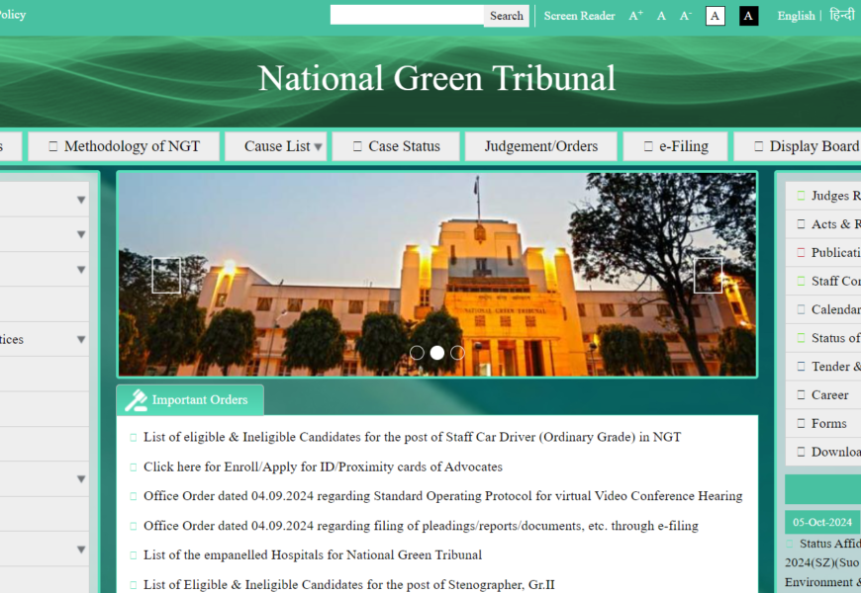861x593 pixels.
Task: Decrease font size with A- icon
Action: tap(685, 16)
